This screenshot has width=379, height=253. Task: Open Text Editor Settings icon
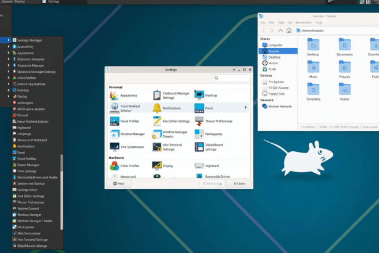[x=157, y=121]
